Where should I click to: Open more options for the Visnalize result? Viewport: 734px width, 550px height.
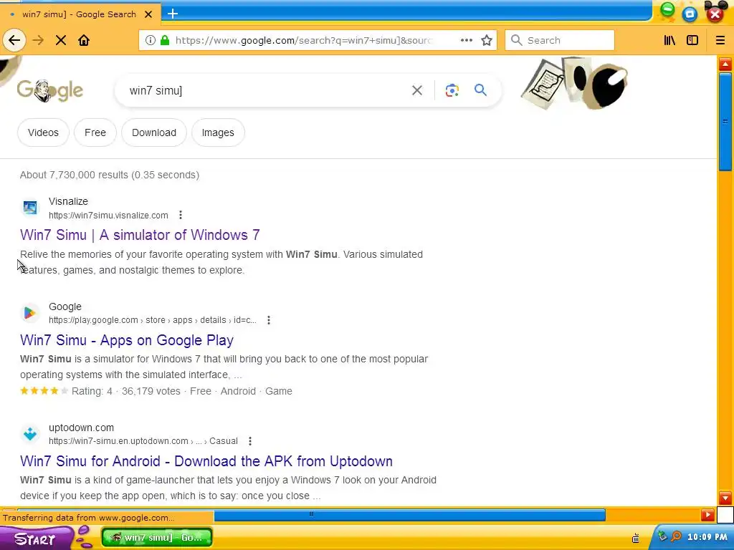click(180, 215)
